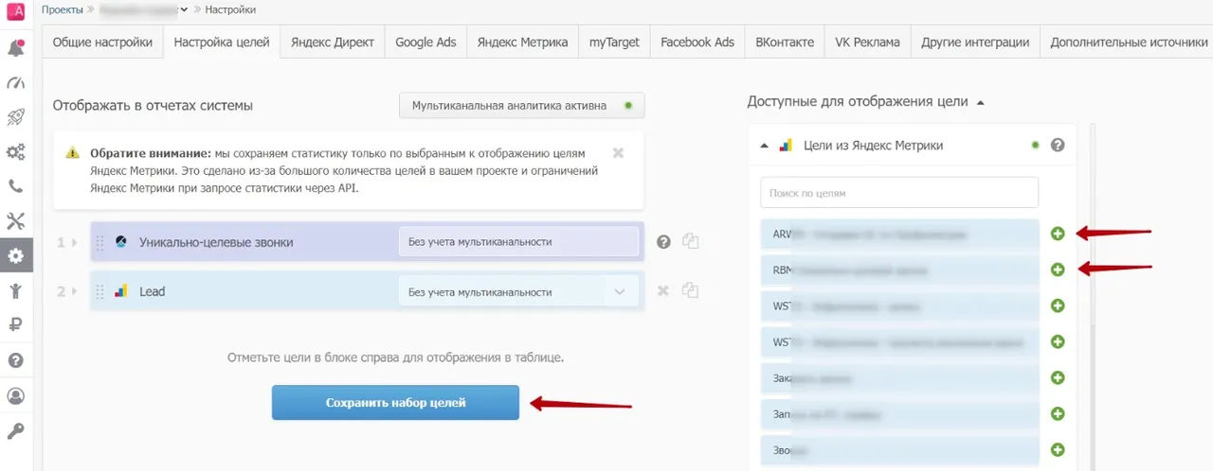Open the single gear settings icon in sidebar
Viewport: 1213px width, 471px height.
pos(15,255)
